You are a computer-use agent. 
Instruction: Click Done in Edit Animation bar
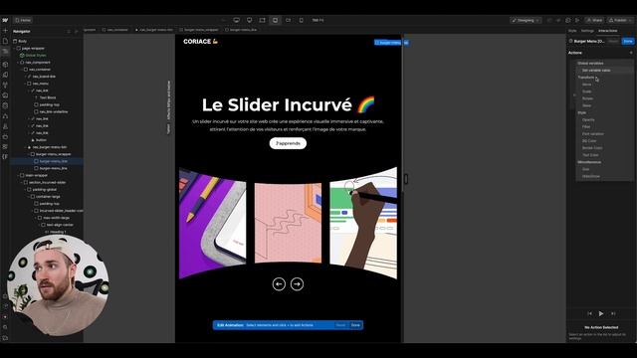tap(355, 325)
